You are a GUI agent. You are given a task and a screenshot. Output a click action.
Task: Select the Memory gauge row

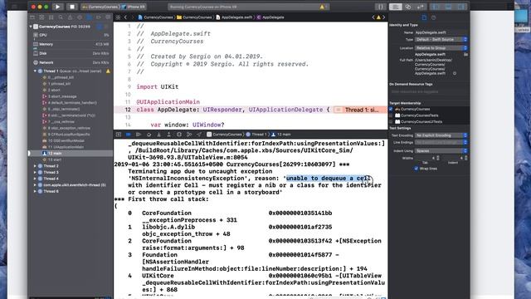tap(71, 44)
